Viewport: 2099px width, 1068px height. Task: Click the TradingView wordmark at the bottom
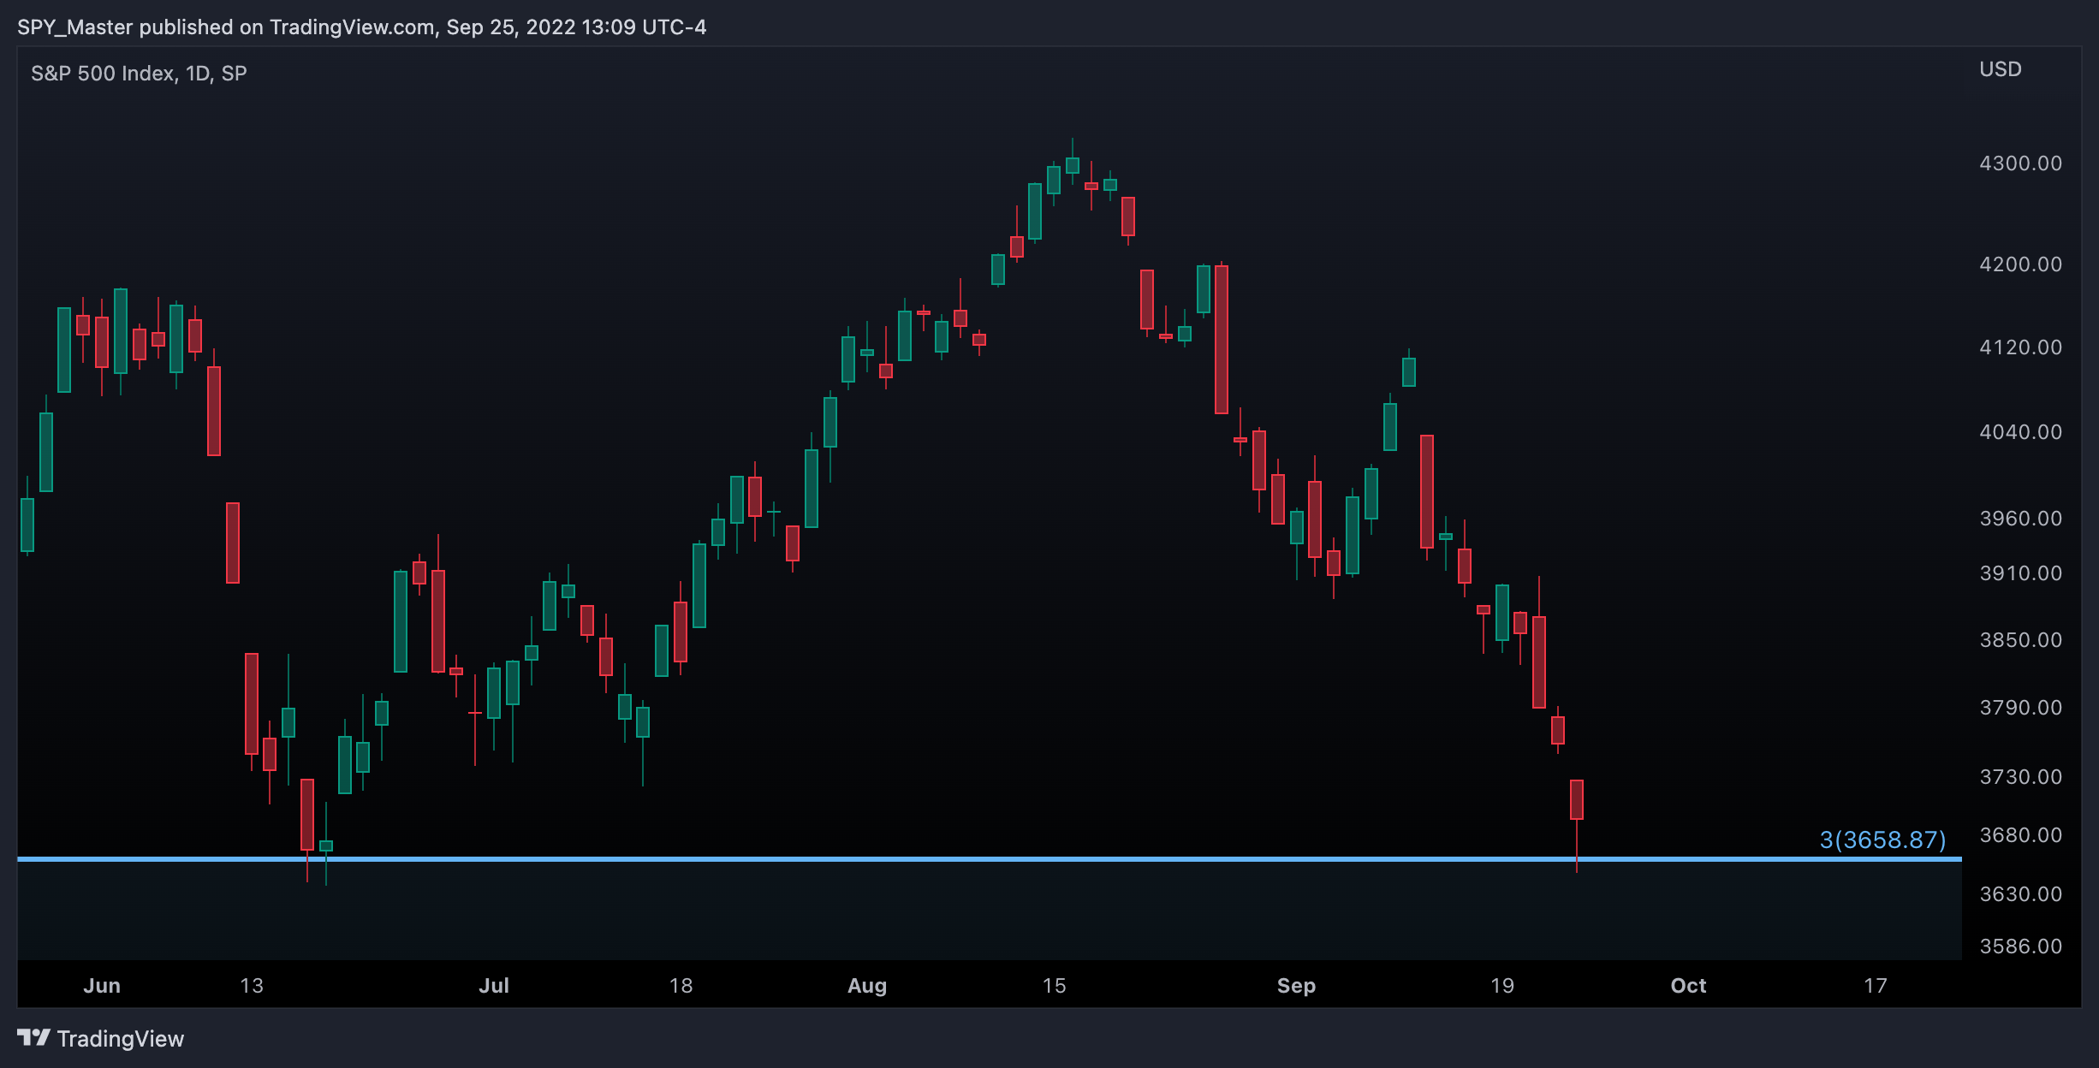[121, 1039]
